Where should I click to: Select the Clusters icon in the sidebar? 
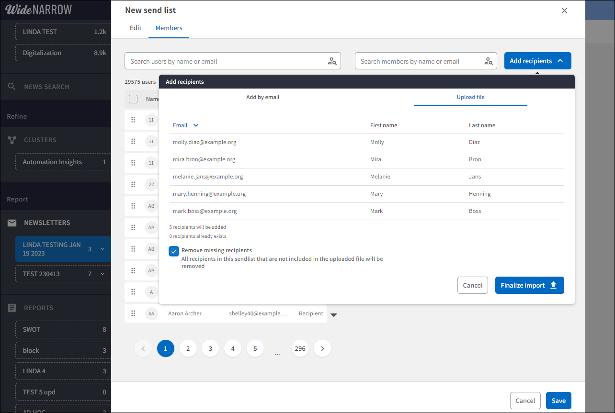pyautogui.click(x=11, y=140)
